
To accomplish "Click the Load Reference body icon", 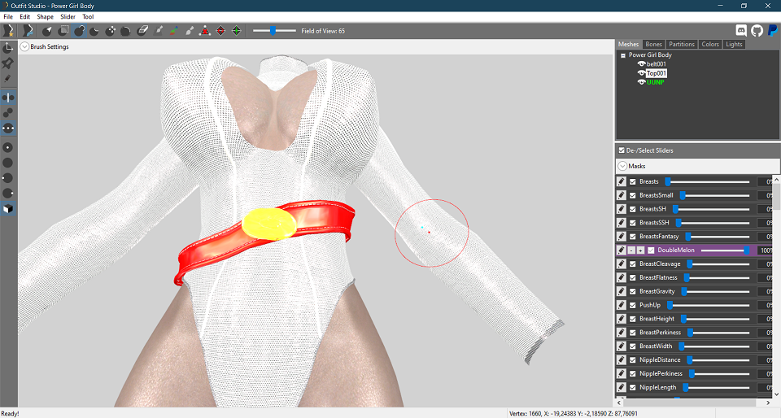I will (28, 31).
